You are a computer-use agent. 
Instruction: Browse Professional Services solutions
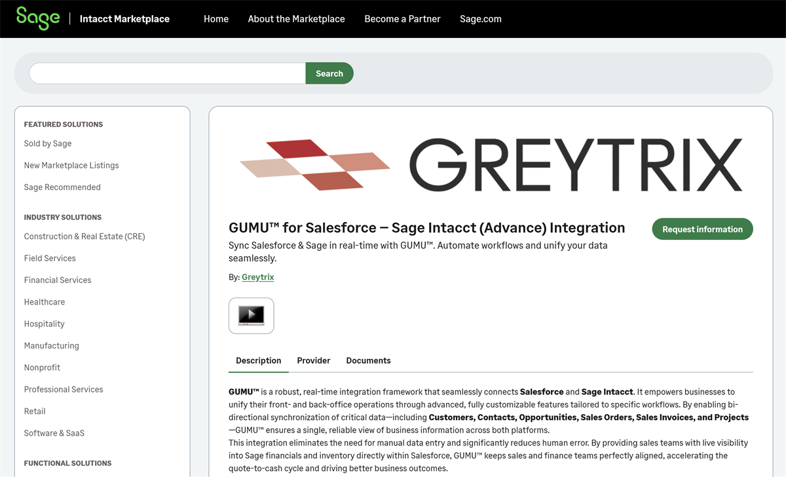point(64,389)
